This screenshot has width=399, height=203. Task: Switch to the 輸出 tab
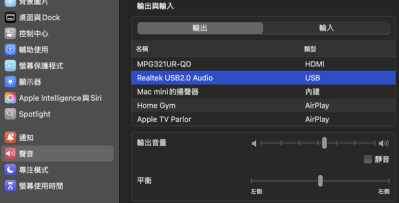click(x=200, y=28)
